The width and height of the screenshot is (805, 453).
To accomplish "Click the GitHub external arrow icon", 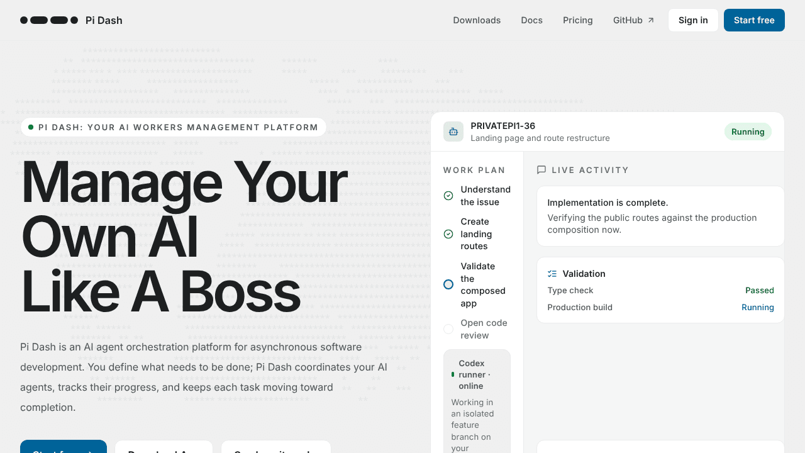I will click(x=651, y=20).
